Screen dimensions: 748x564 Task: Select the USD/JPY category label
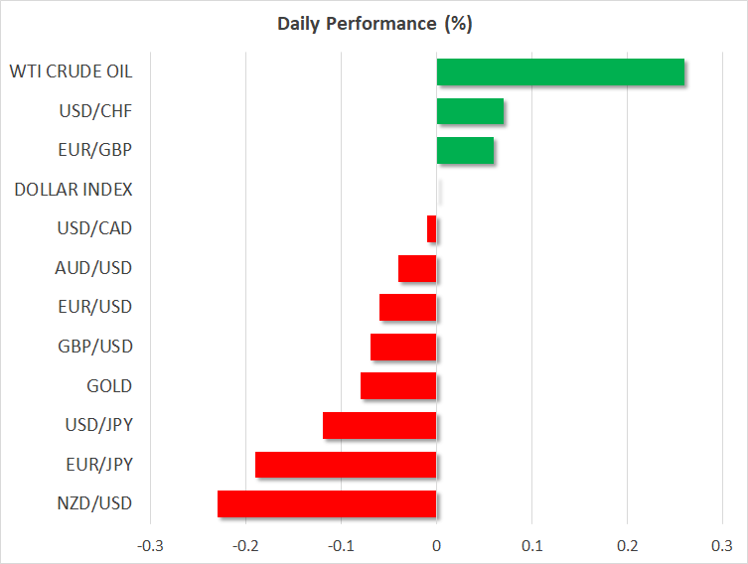(97, 425)
